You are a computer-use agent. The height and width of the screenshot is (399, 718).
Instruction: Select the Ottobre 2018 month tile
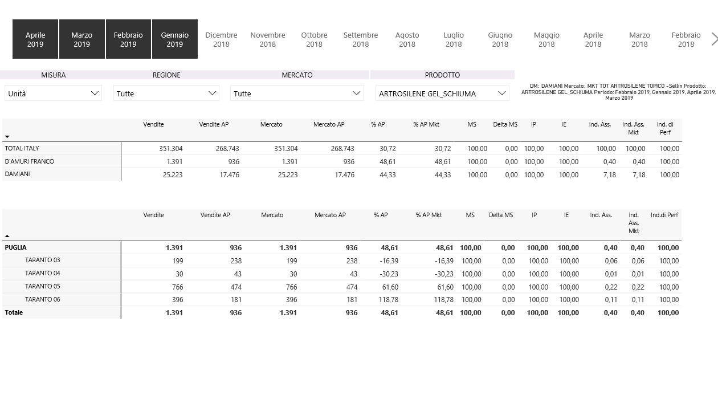tap(314, 39)
